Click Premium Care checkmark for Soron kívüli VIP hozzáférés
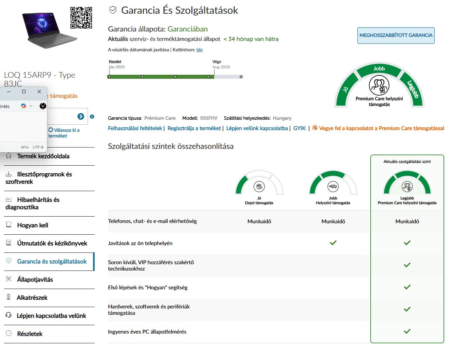This screenshot has height=350, width=463. 407,265
